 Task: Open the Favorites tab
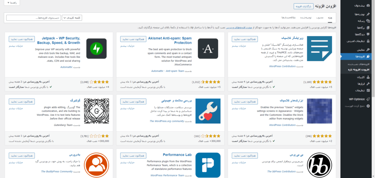[289, 18]
